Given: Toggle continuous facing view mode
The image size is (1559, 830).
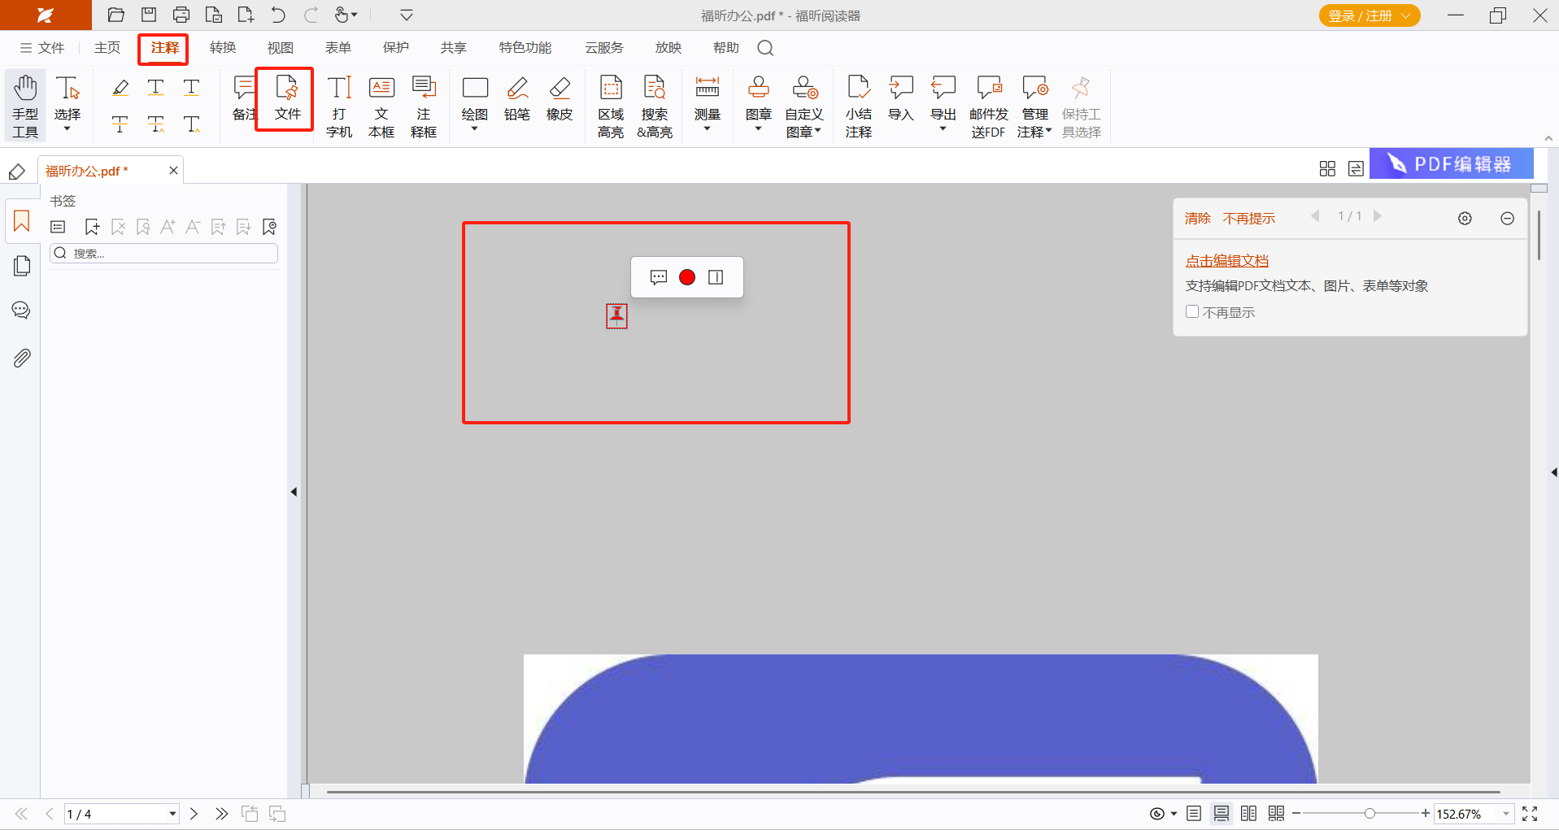Looking at the screenshot, I should 1277,814.
